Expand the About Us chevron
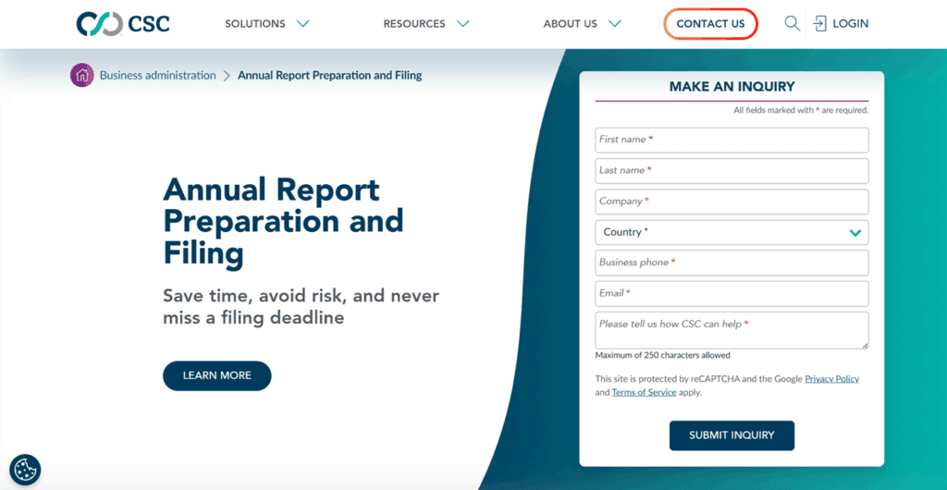The image size is (947, 490). [615, 24]
